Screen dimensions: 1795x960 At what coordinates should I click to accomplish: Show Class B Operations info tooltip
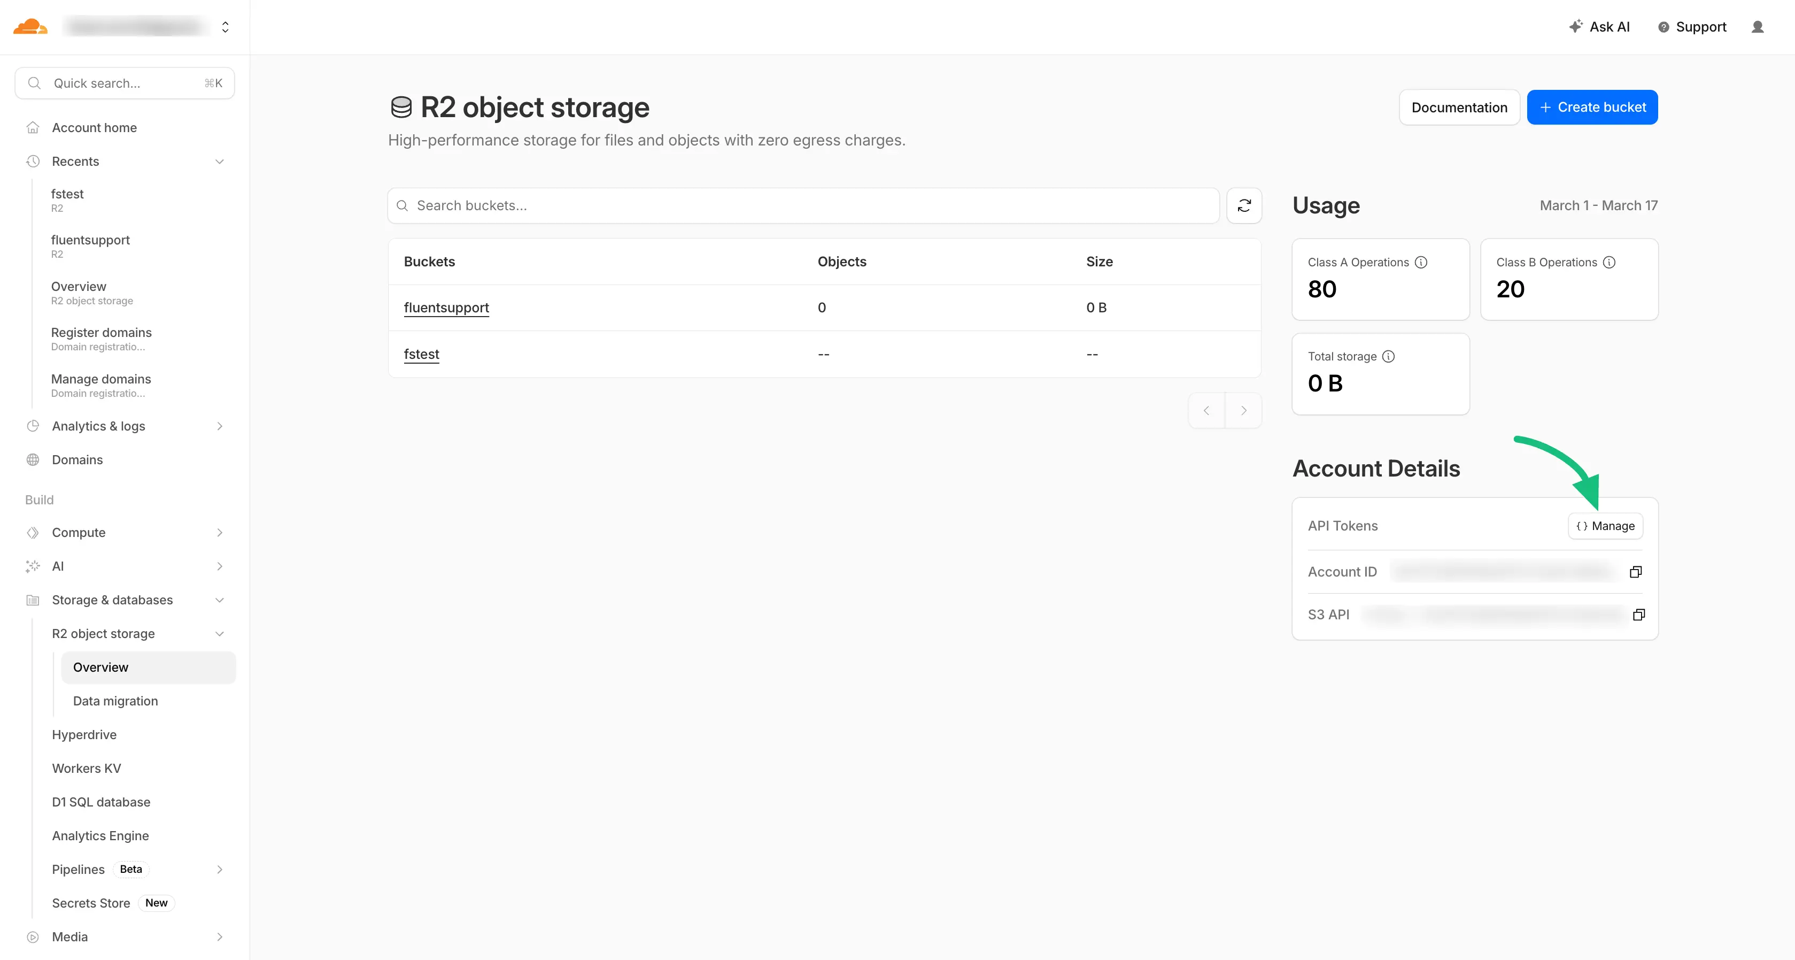point(1609,262)
